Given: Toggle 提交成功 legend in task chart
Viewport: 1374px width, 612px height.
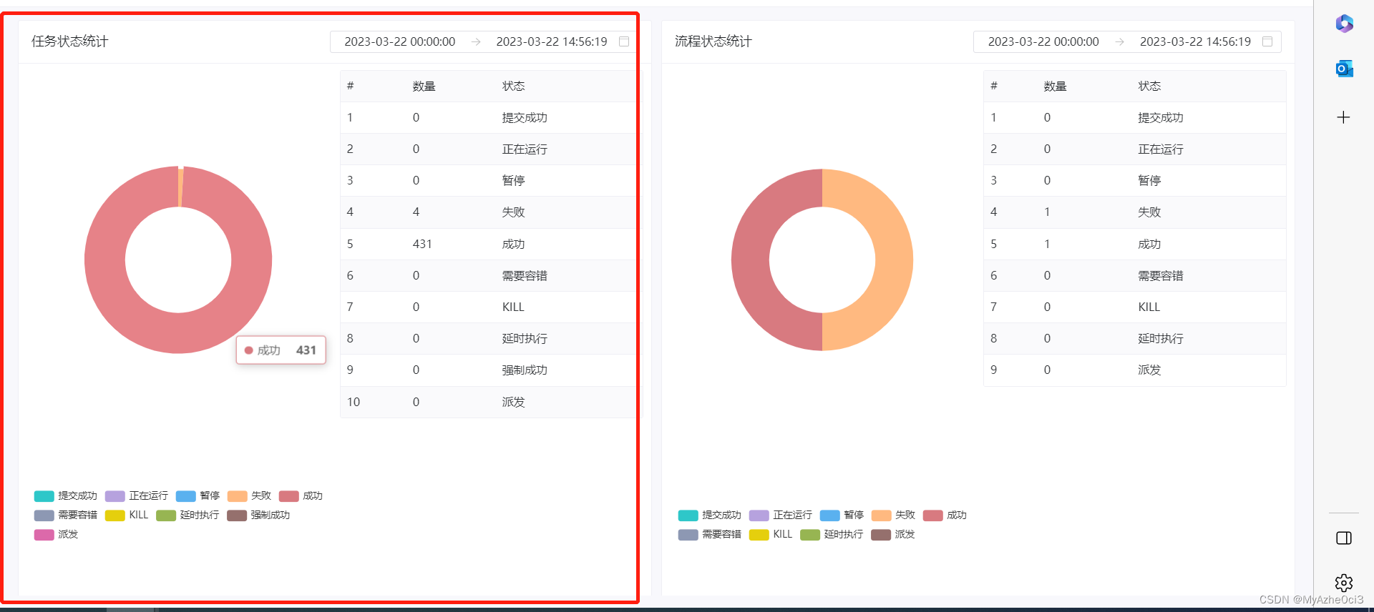Looking at the screenshot, I should pos(66,495).
